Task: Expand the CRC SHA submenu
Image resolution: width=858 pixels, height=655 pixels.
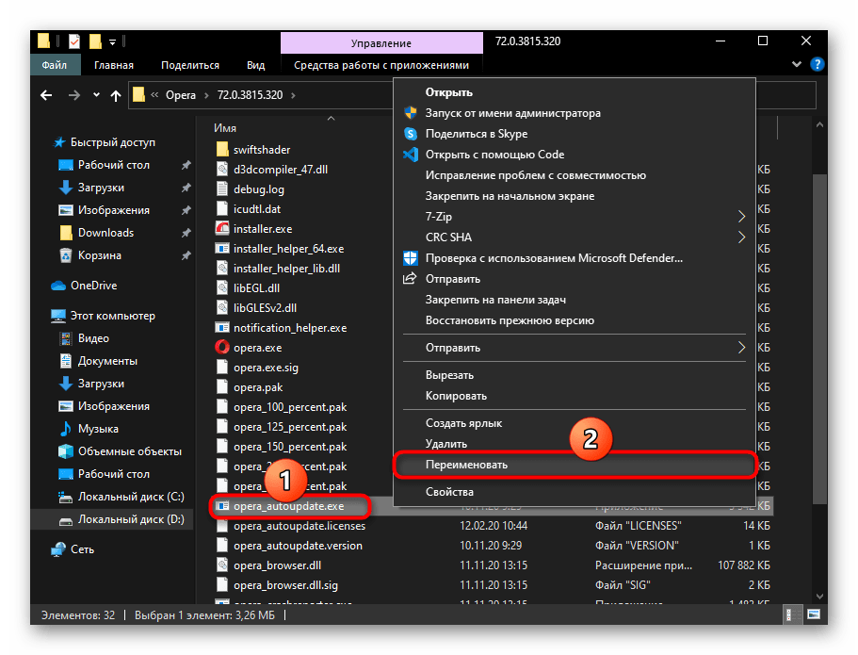Action: pos(741,237)
